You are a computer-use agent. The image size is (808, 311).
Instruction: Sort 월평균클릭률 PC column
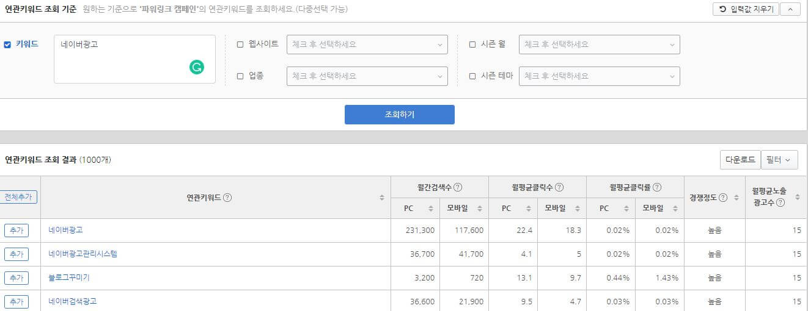(626, 209)
